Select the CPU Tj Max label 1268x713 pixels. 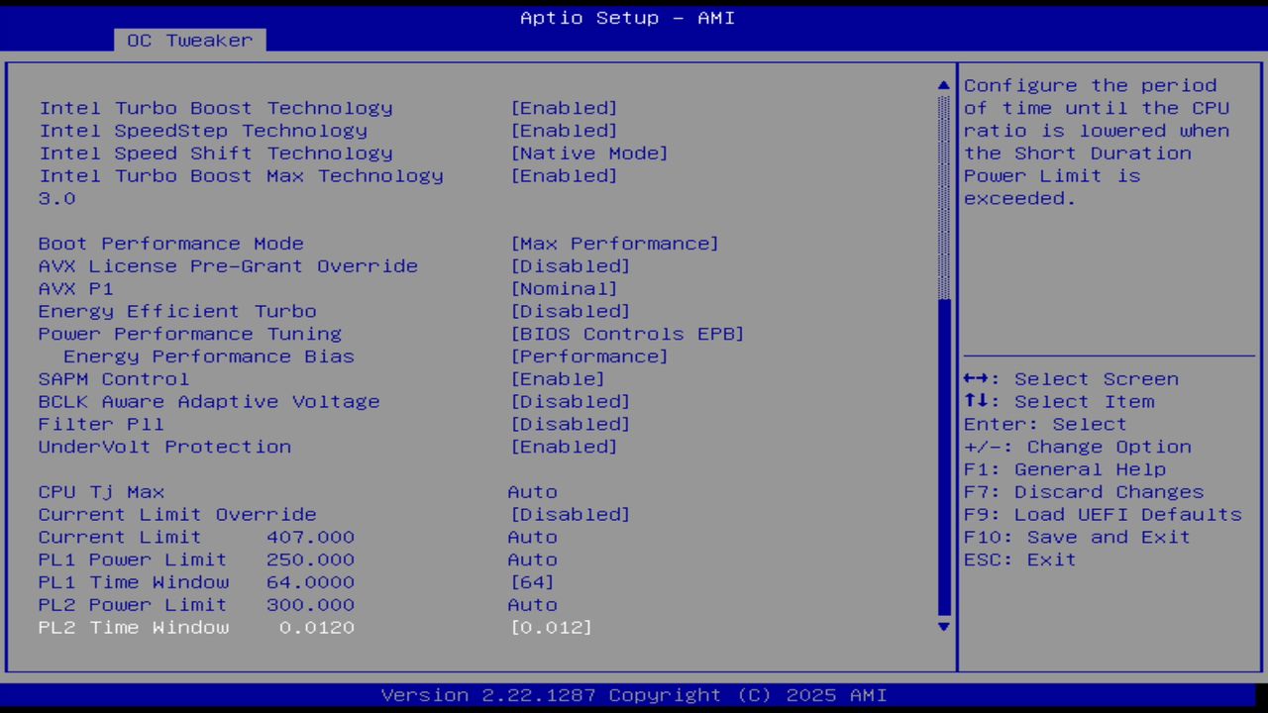102,492
